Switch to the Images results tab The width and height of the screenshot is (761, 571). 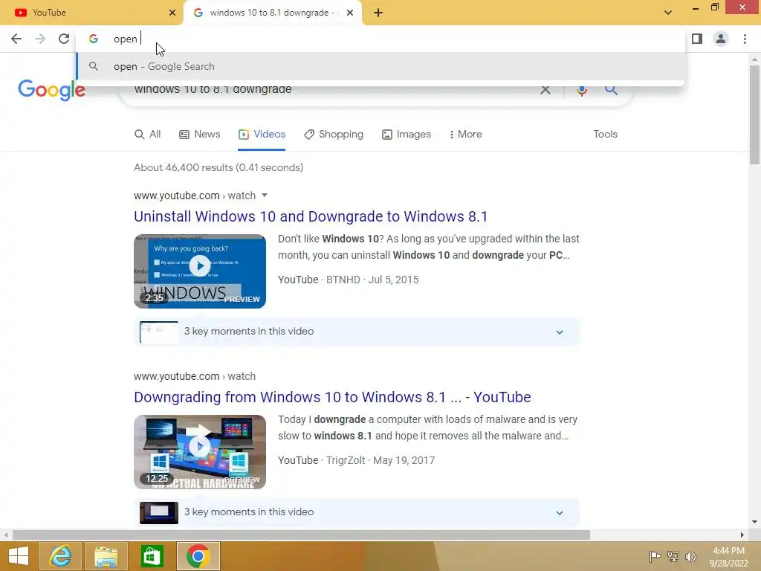tap(407, 135)
